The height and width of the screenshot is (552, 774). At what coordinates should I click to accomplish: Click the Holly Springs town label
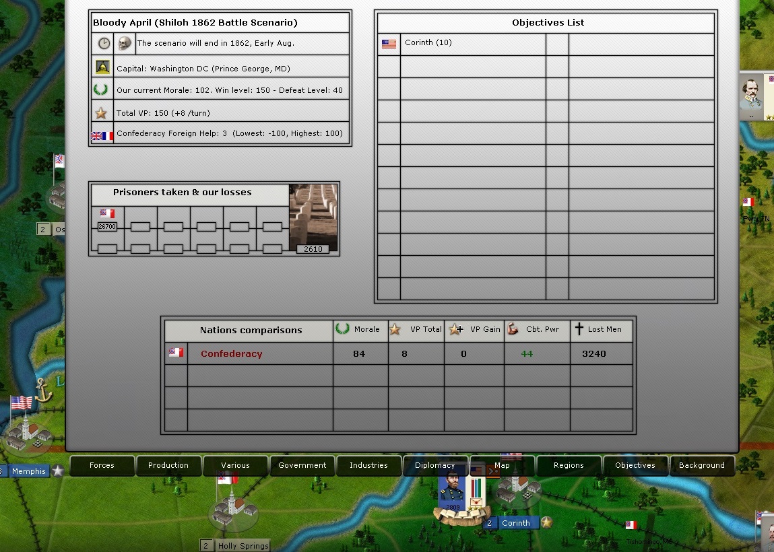click(243, 546)
